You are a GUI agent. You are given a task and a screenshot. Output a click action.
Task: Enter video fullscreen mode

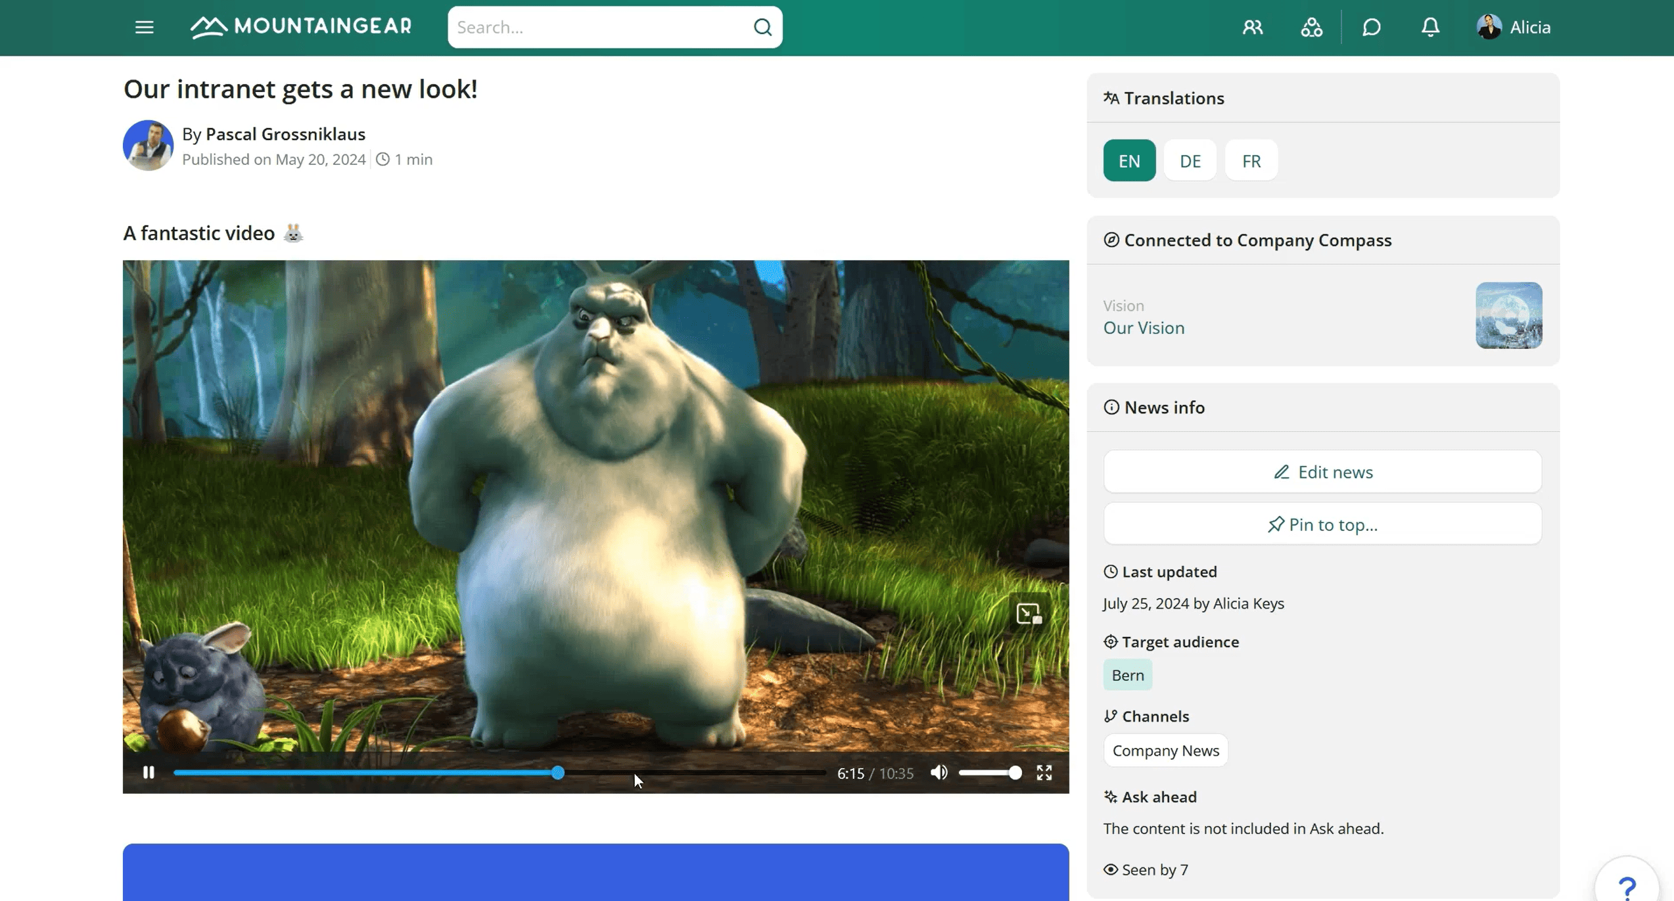coord(1044,772)
